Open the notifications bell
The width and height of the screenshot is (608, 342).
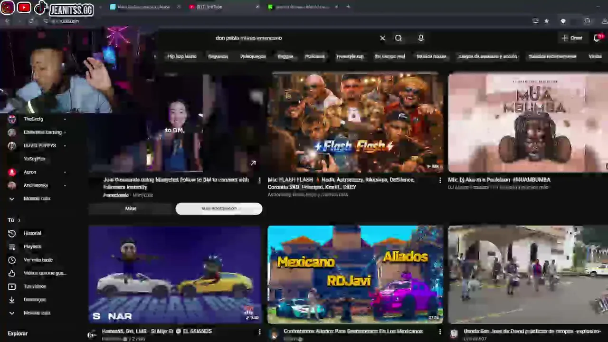(597, 38)
